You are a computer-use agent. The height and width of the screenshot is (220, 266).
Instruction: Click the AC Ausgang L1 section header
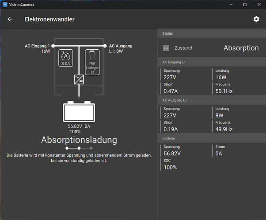pyautogui.click(x=212, y=100)
